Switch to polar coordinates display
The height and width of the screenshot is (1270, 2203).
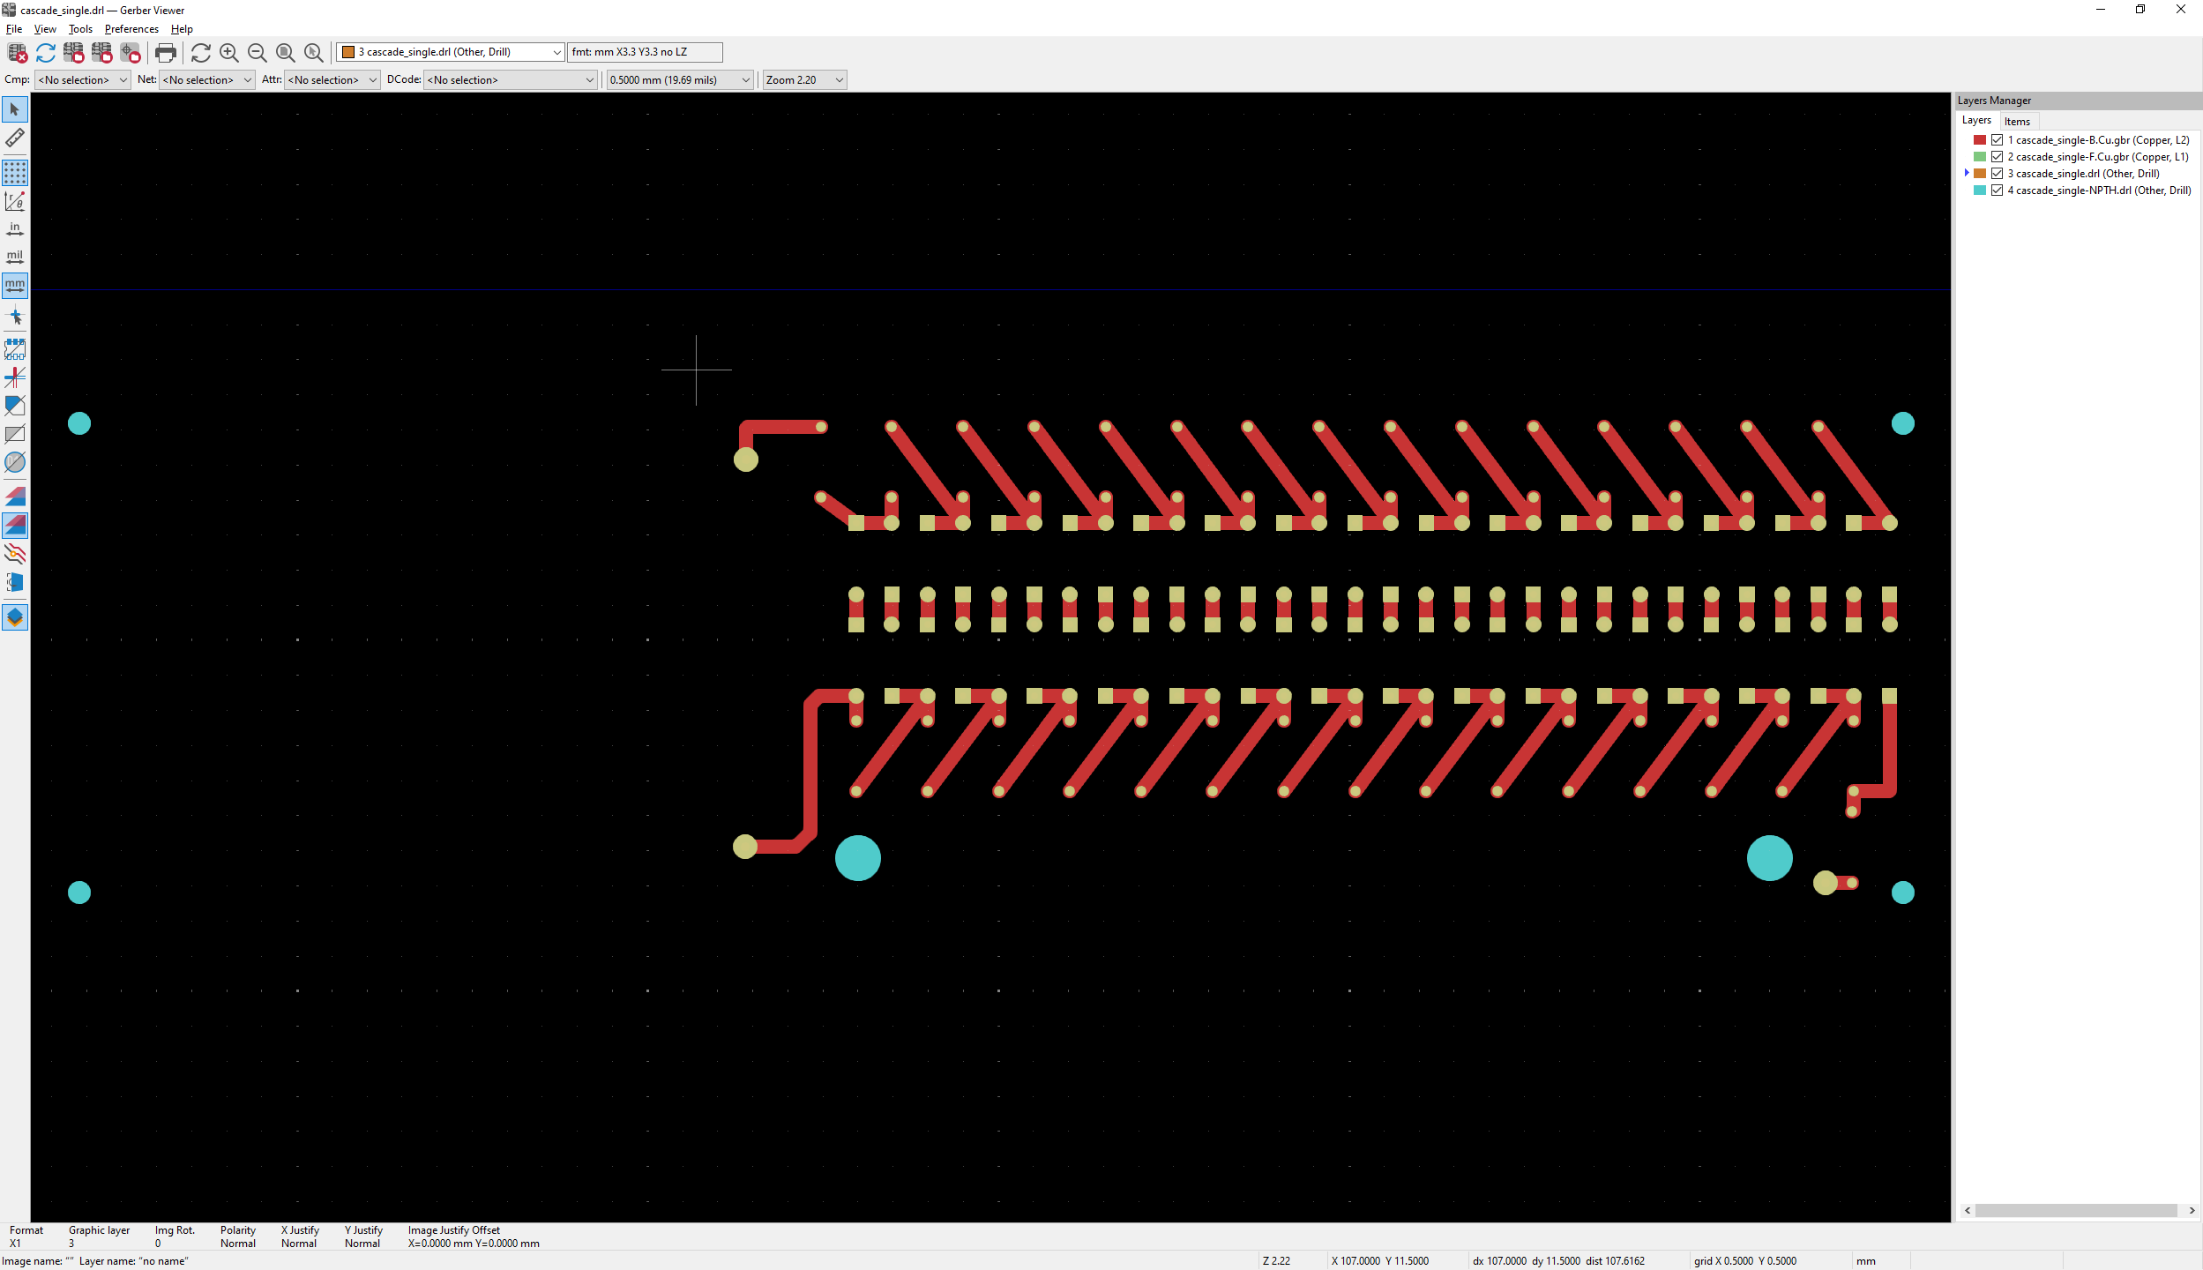pyautogui.click(x=15, y=201)
